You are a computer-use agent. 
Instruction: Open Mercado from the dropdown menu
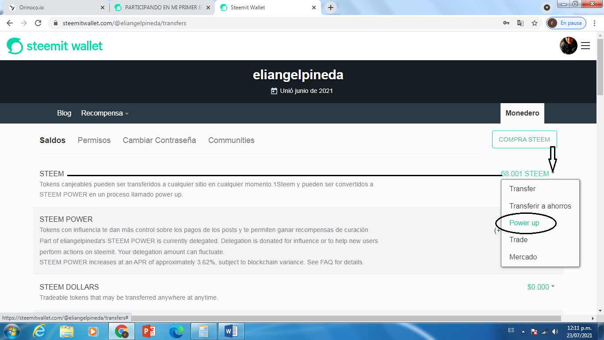click(523, 257)
